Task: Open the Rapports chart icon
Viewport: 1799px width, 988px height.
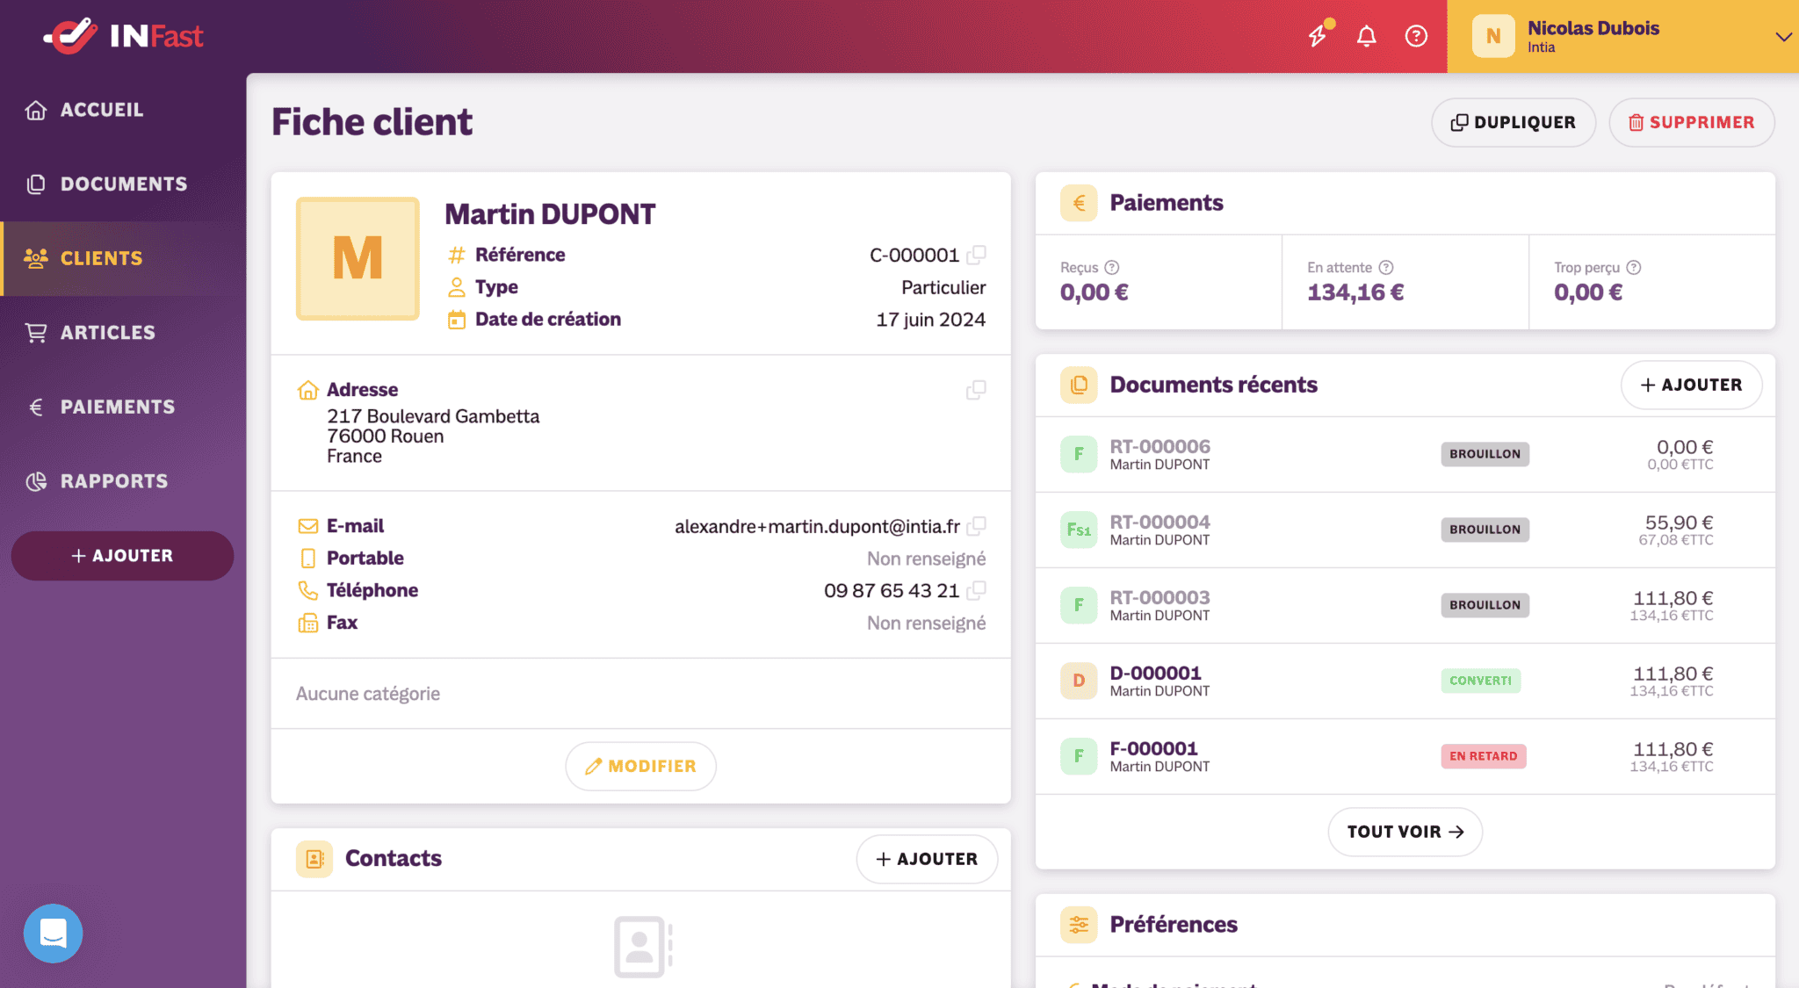Action: coord(35,480)
